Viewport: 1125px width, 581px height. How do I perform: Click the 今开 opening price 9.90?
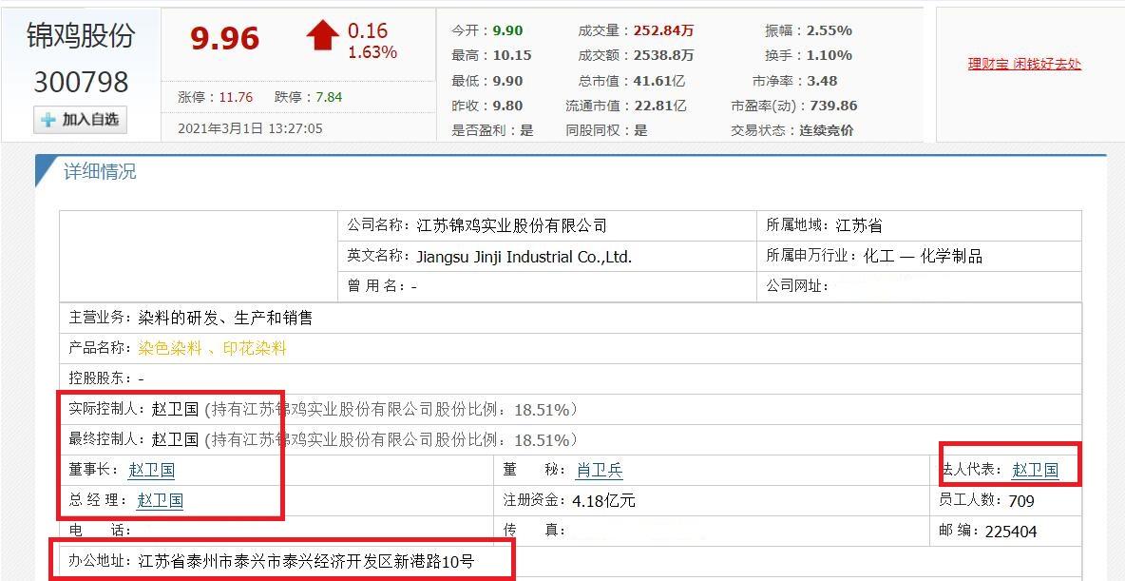(x=507, y=30)
